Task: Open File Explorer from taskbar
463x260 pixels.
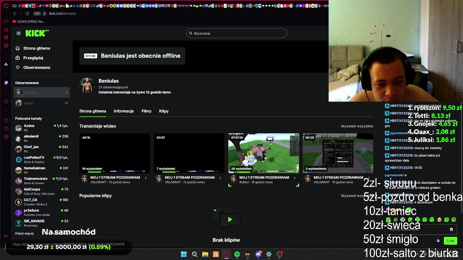Action: coord(205,254)
